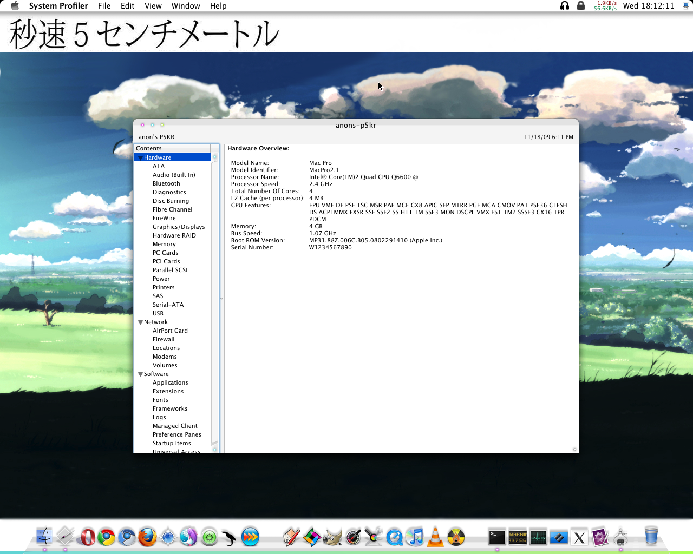Open the blue fast-forward arrows dock icon
This screenshot has width=693, height=554.
(250, 537)
